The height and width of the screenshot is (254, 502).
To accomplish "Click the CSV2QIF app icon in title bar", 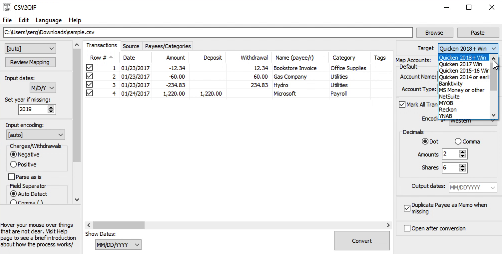I will (7, 7).
